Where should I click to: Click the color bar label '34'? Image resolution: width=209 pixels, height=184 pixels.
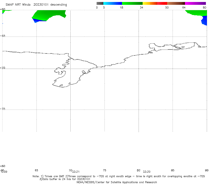pos(141,7)
